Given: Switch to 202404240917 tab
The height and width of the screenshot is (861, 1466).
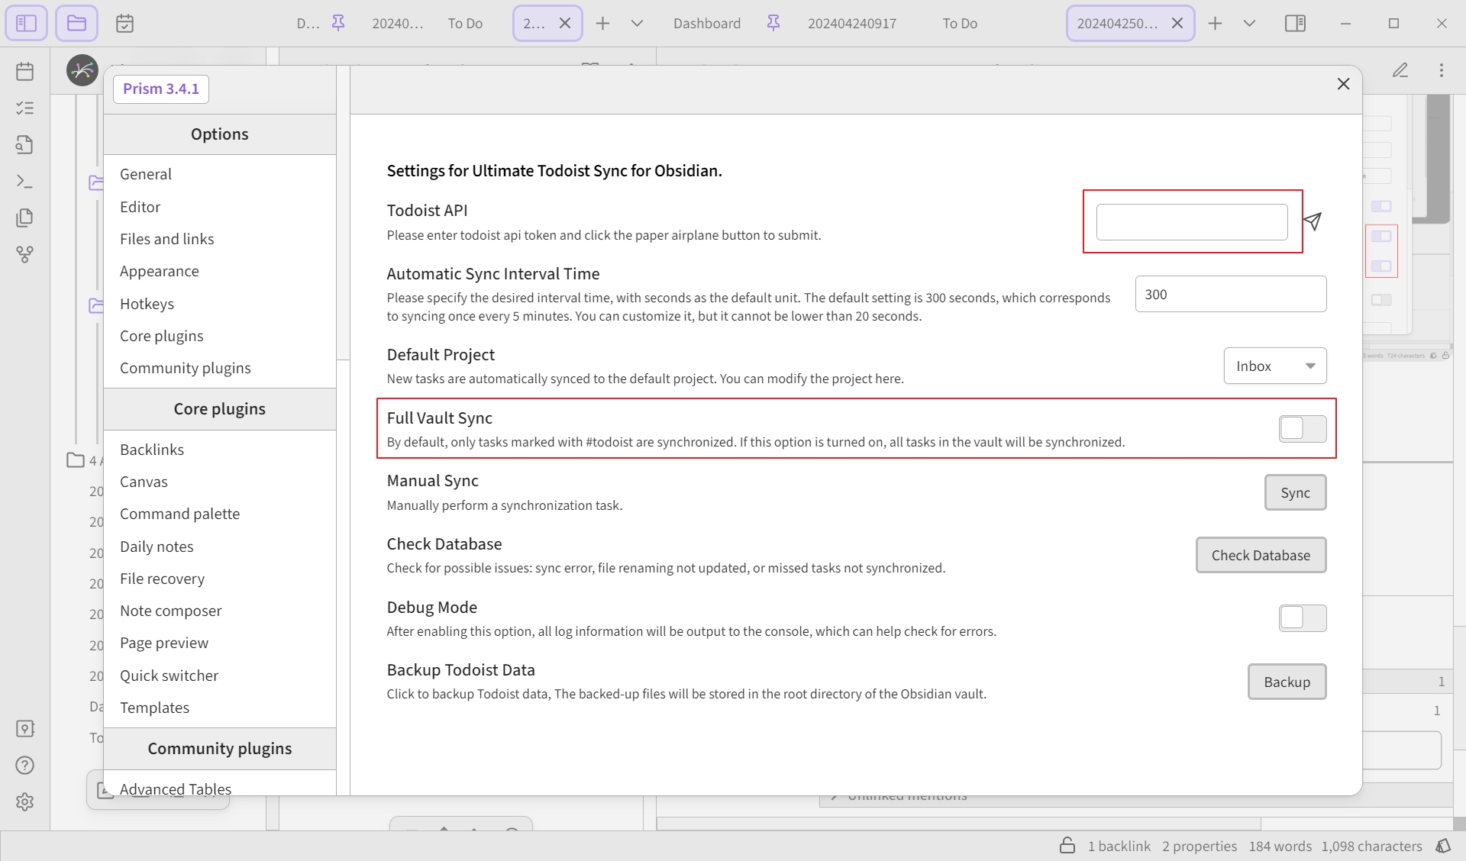Looking at the screenshot, I should pyautogui.click(x=852, y=23).
